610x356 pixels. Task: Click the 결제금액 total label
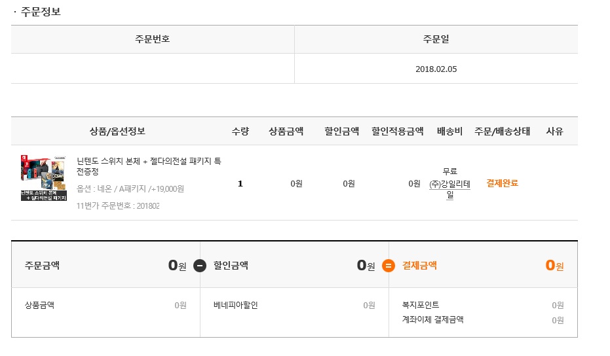[x=419, y=266]
